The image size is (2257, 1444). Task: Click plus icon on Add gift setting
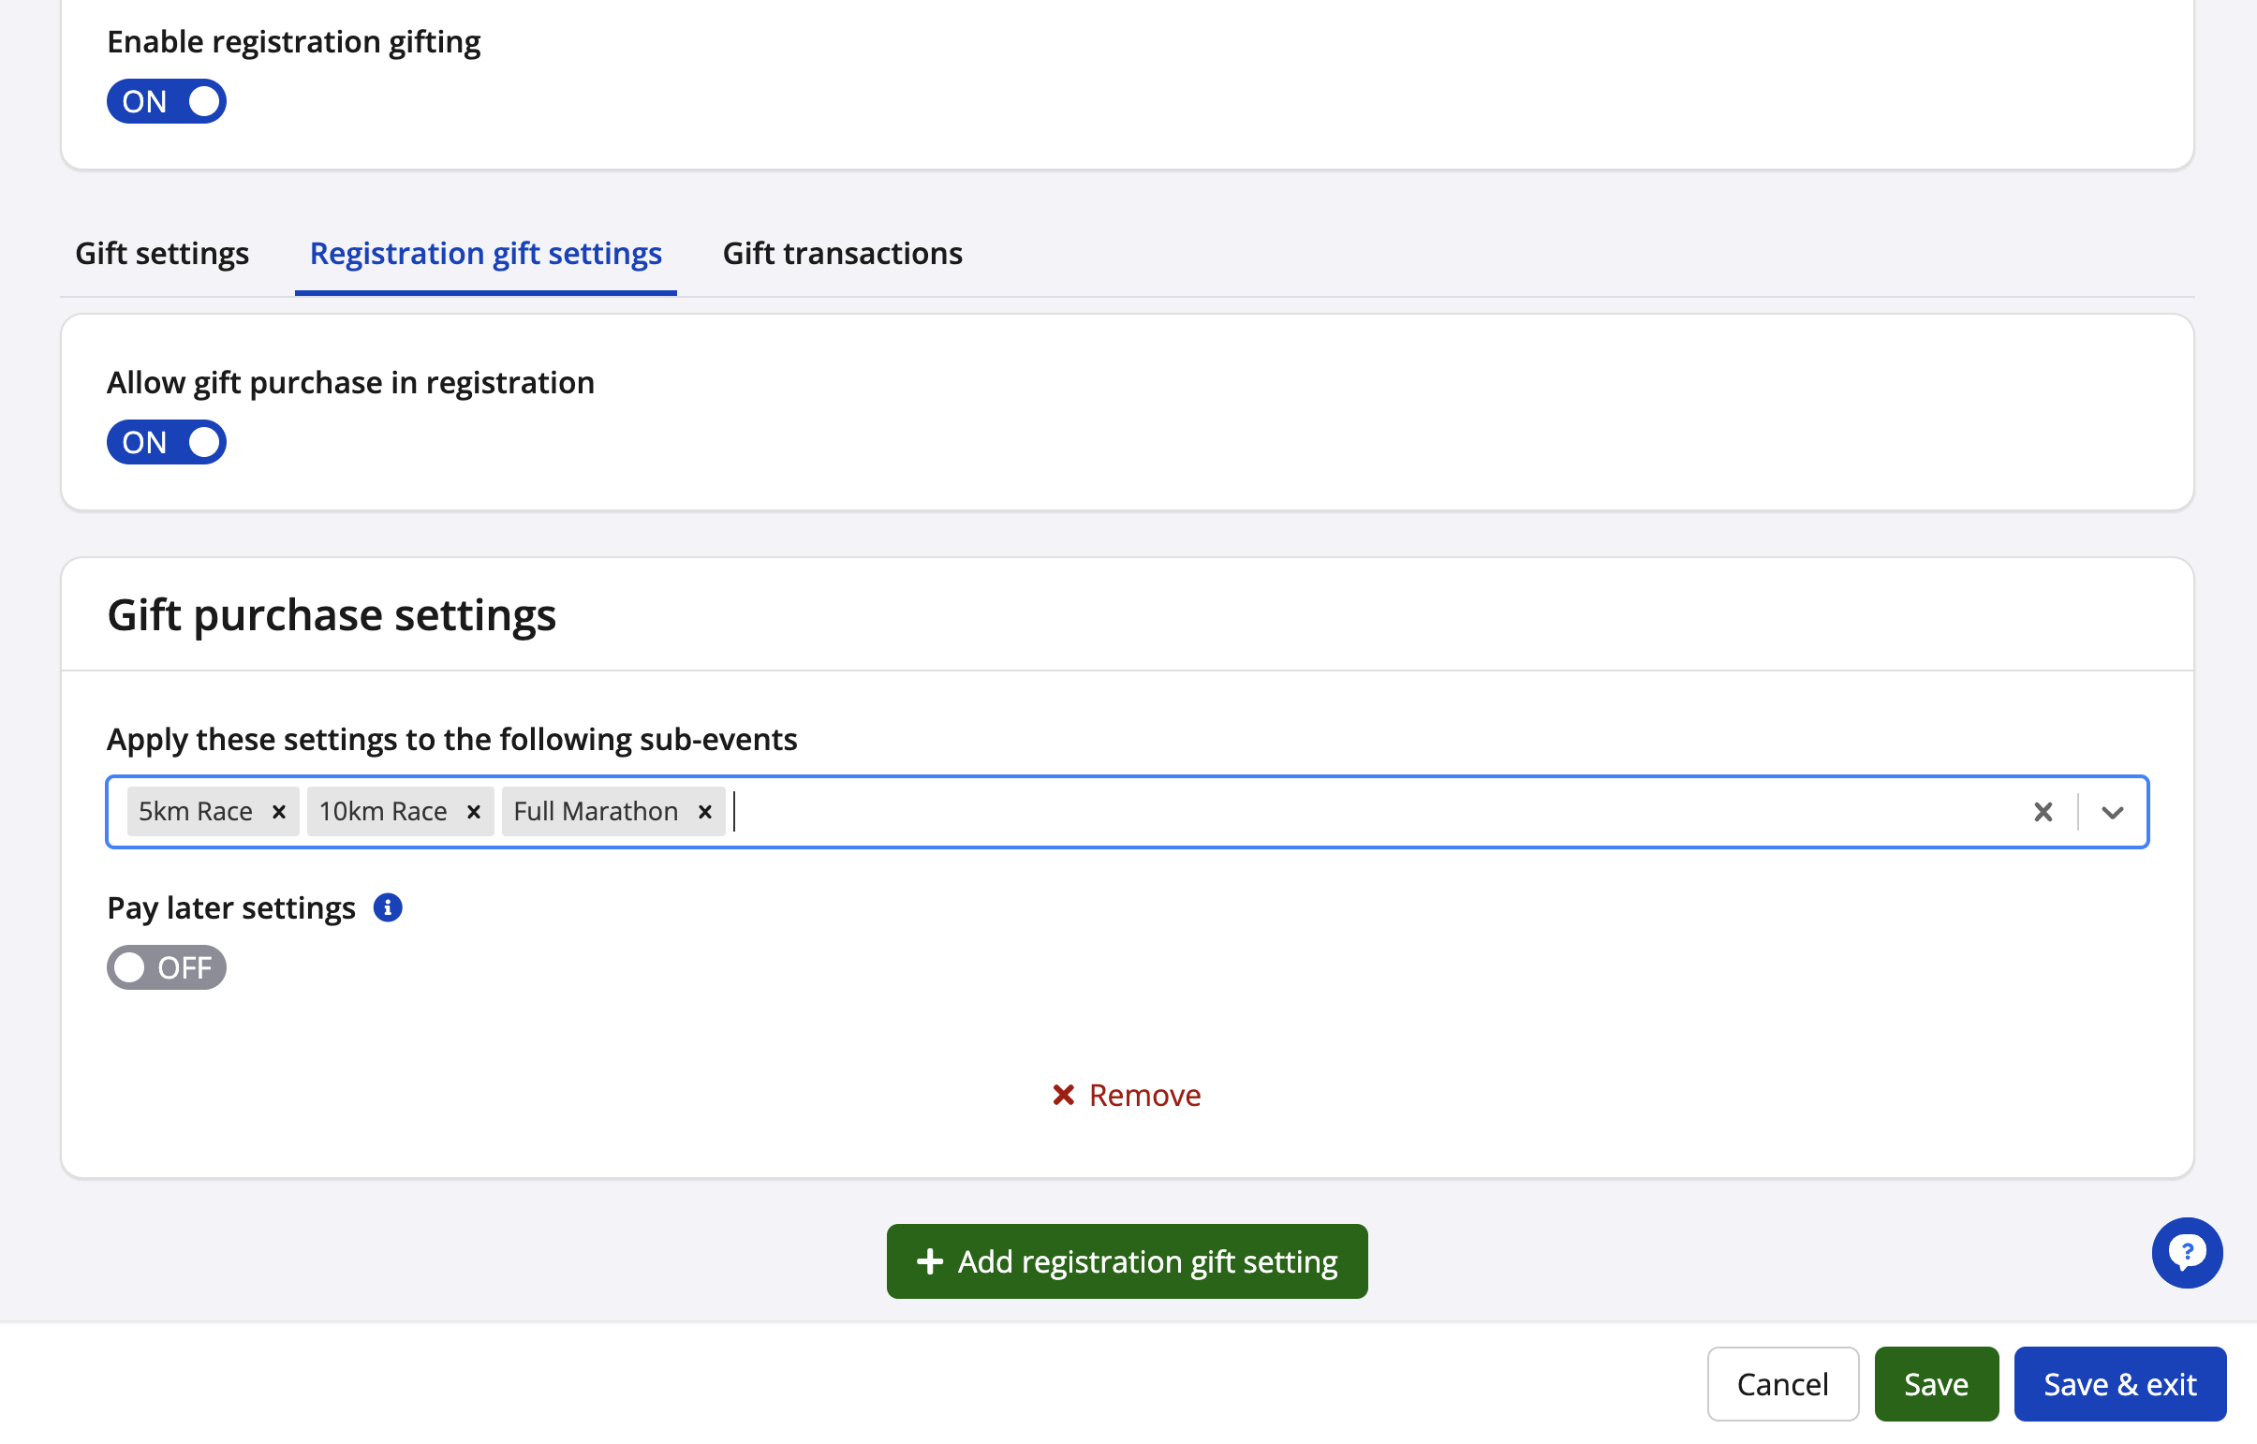(x=929, y=1261)
